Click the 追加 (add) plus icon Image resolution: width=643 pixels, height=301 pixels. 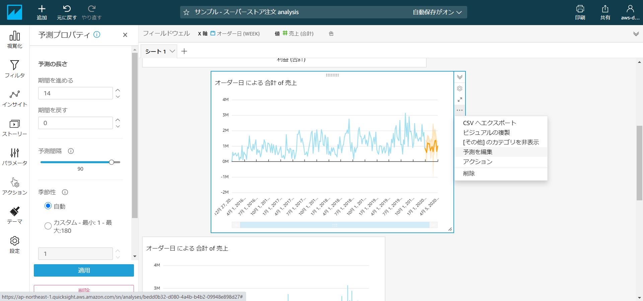pyautogui.click(x=42, y=9)
